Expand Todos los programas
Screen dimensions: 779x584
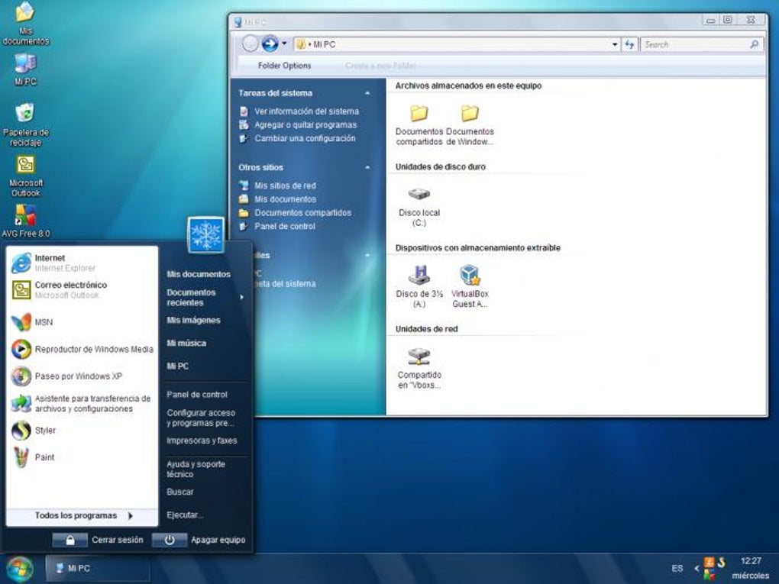tap(83, 515)
